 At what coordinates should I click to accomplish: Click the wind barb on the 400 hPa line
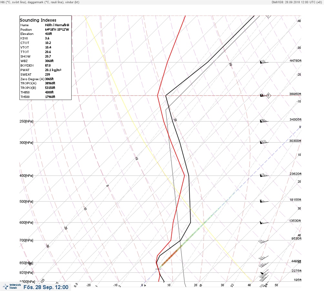click(x=264, y=175)
